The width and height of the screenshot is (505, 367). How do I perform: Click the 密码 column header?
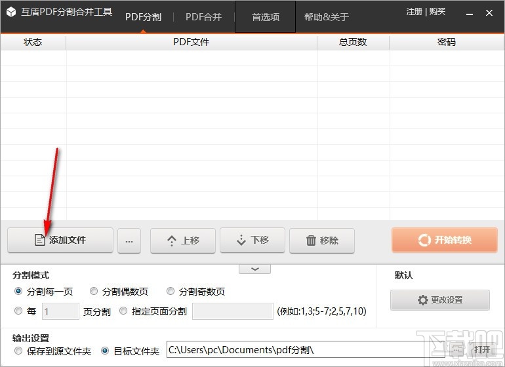coord(447,42)
